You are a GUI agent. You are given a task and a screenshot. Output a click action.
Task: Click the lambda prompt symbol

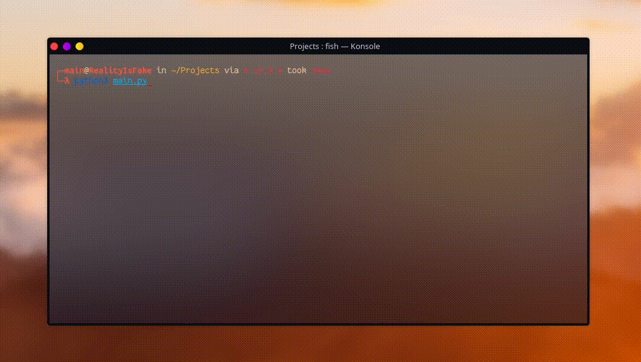pyautogui.click(x=67, y=81)
